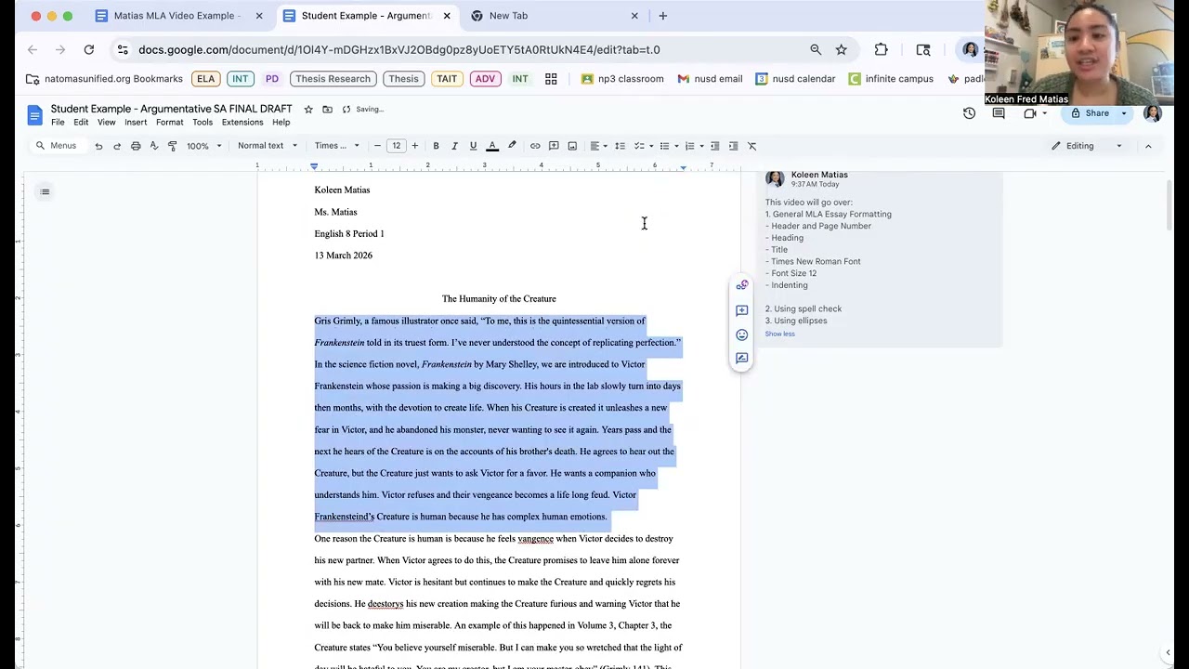Click the Undo icon in the toolbar

click(x=98, y=146)
